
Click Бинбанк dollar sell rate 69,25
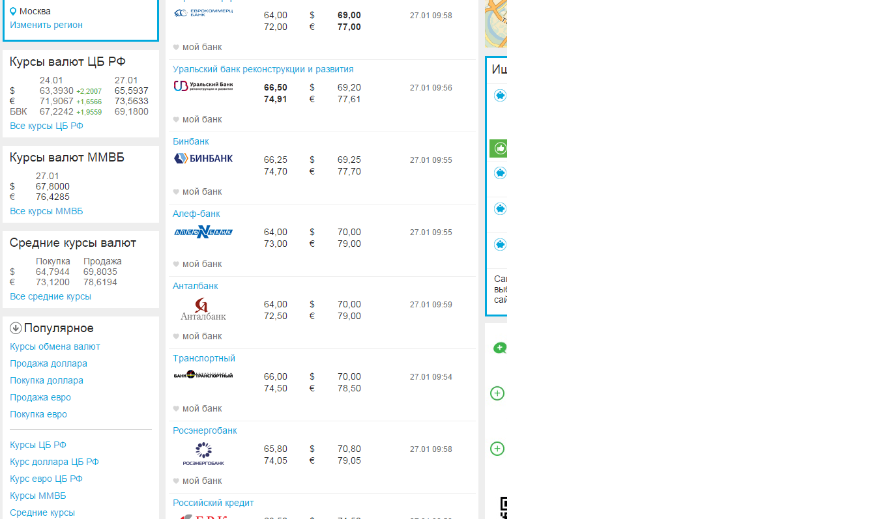coord(349,160)
